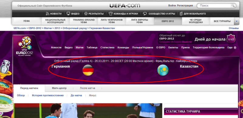
Task: Click the jersey icon for Команды и игроки
Action: click(110, 14)
